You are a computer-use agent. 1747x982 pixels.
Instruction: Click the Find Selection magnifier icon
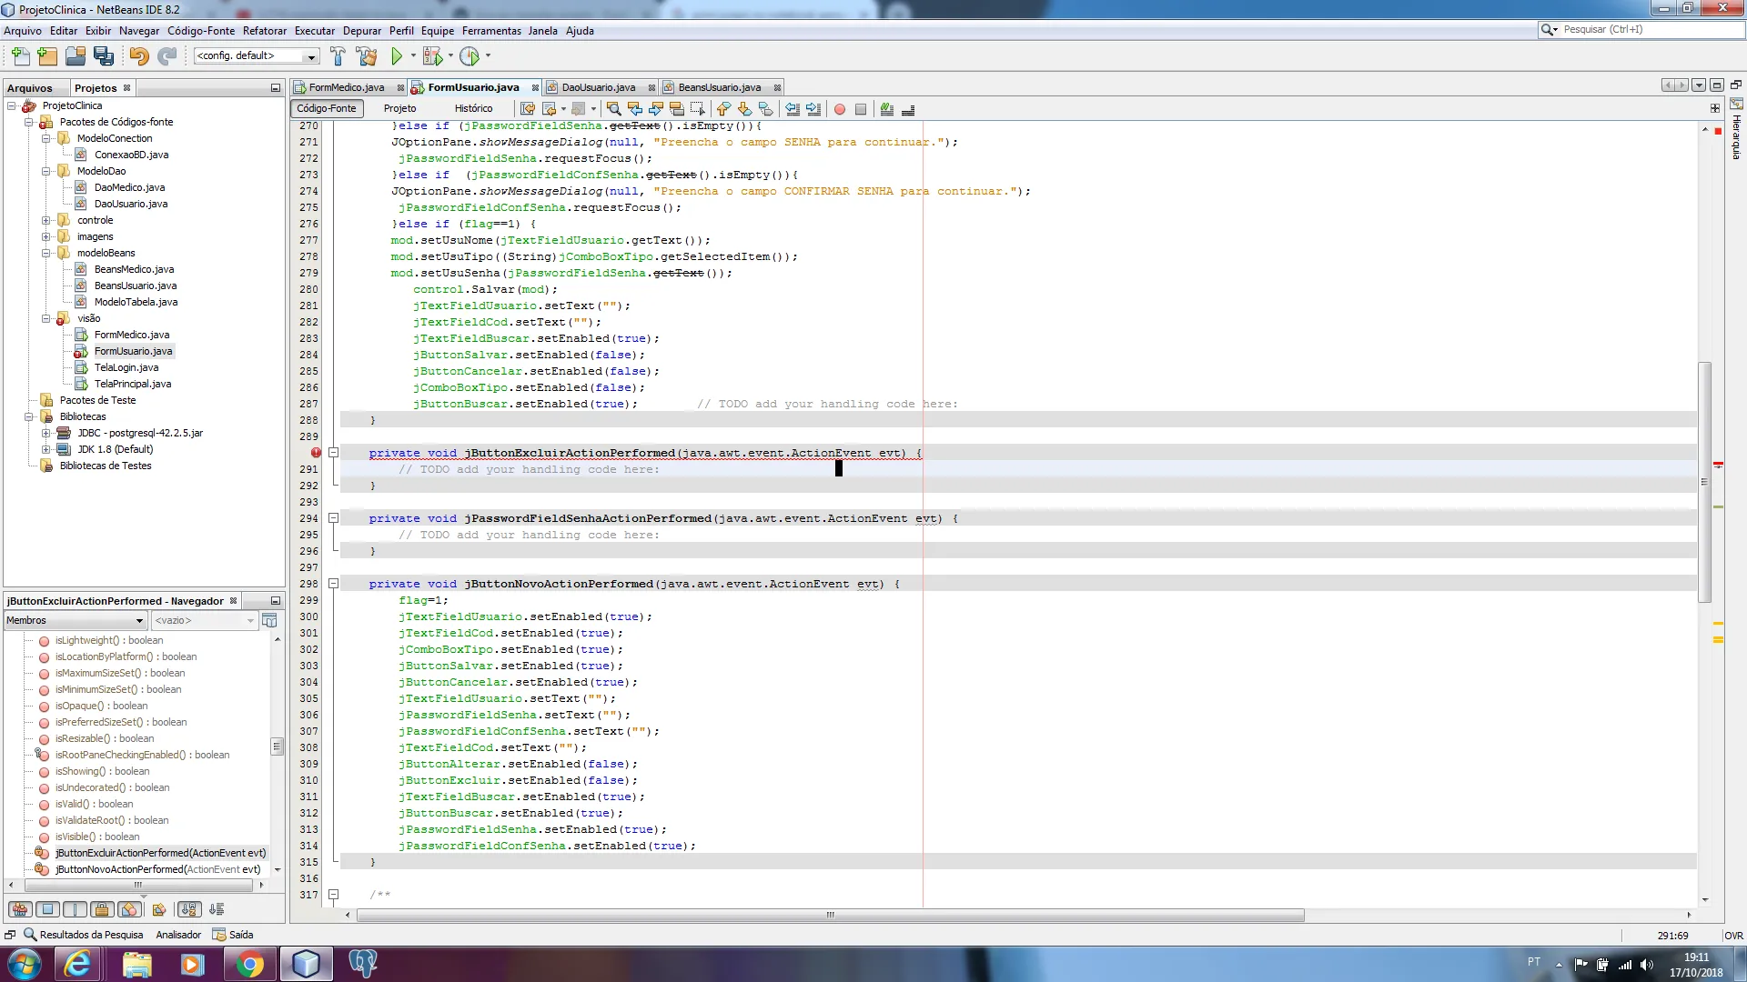coord(614,109)
